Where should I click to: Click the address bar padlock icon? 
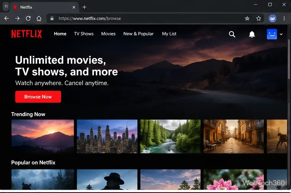[52, 18]
